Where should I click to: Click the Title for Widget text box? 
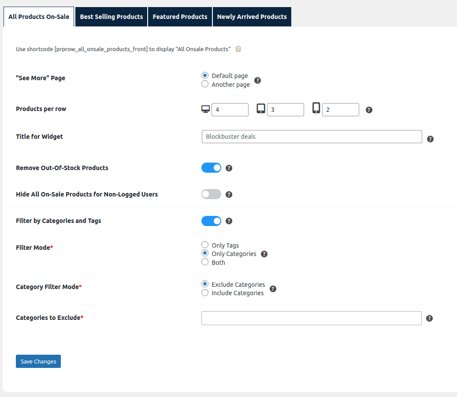point(311,137)
